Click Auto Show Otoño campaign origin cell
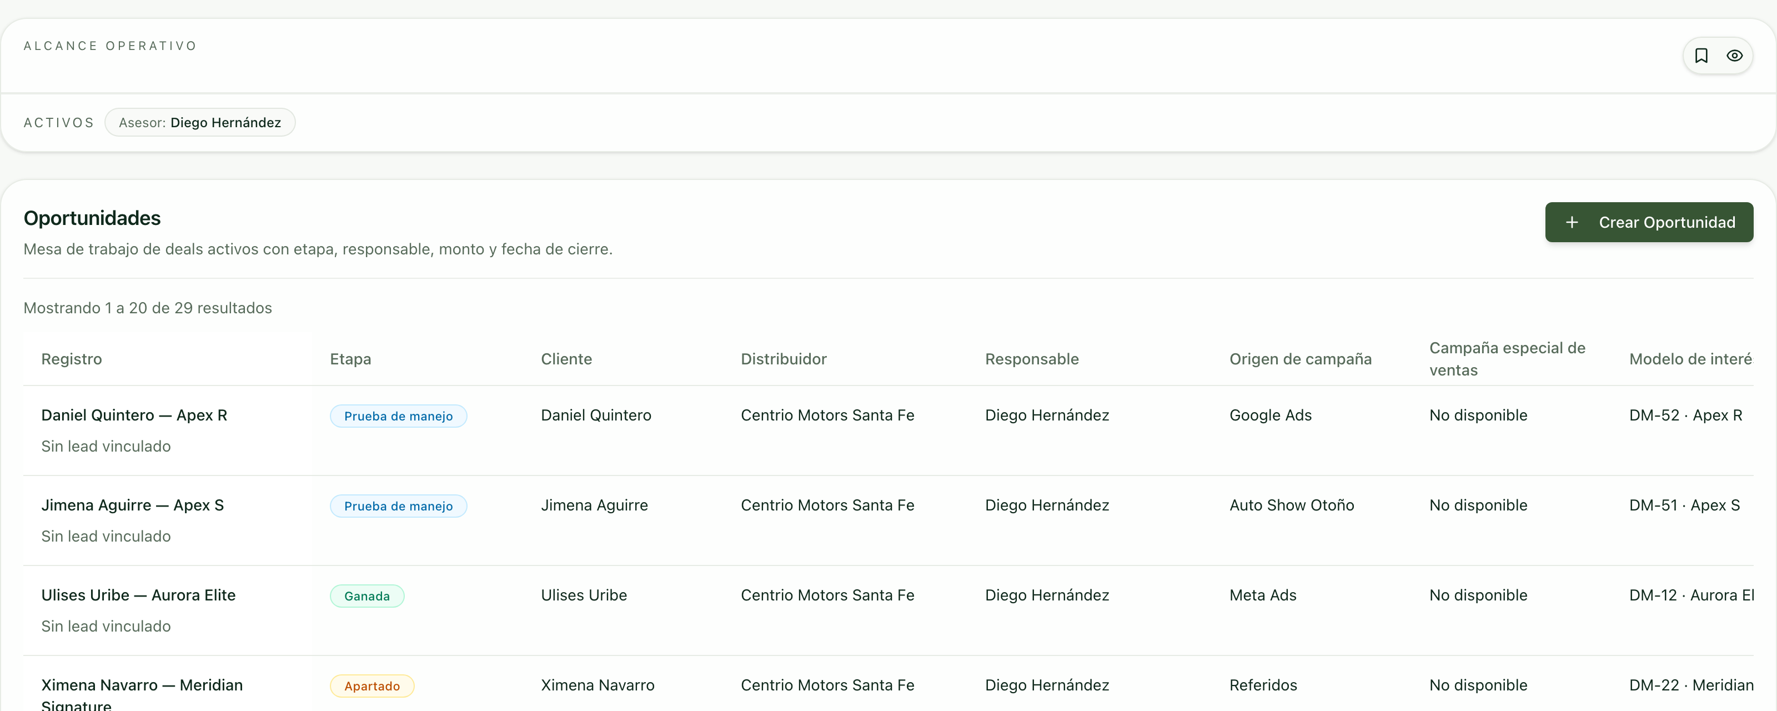Screen dimensions: 1777x711 [x=1291, y=504]
